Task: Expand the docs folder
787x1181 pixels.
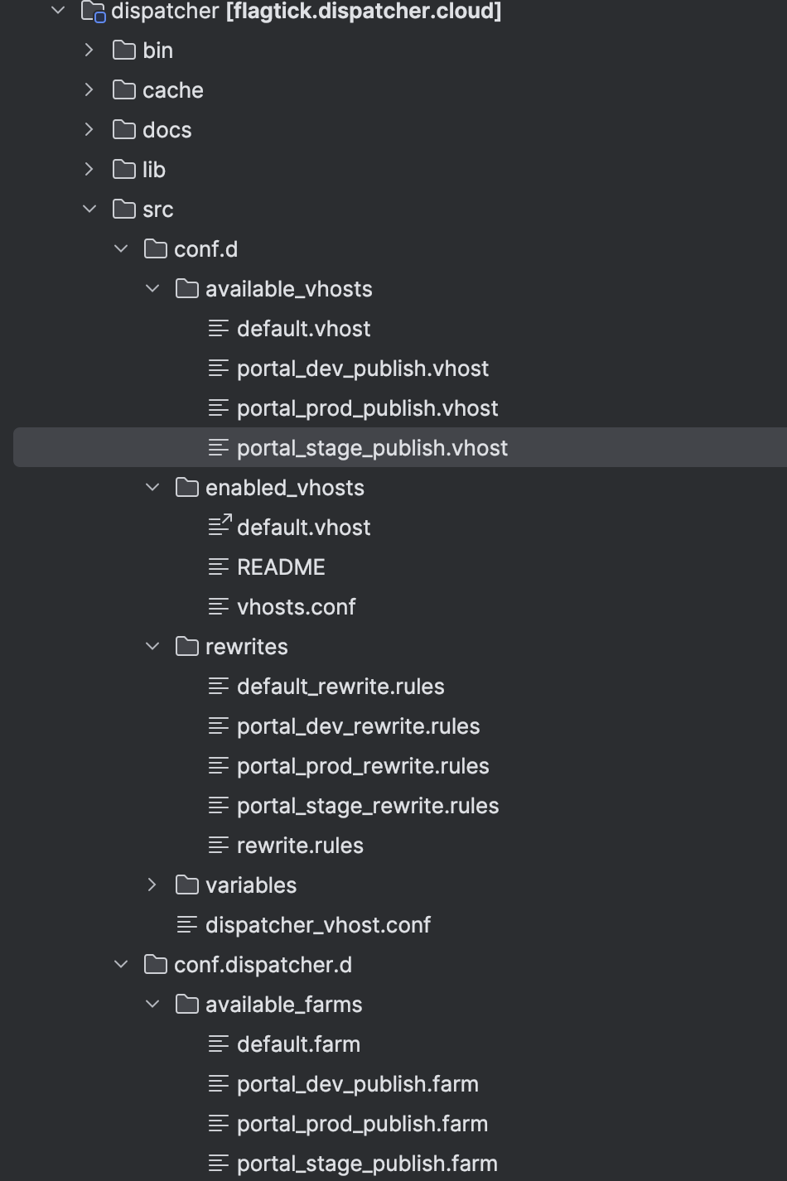Action: pos(89,130)
